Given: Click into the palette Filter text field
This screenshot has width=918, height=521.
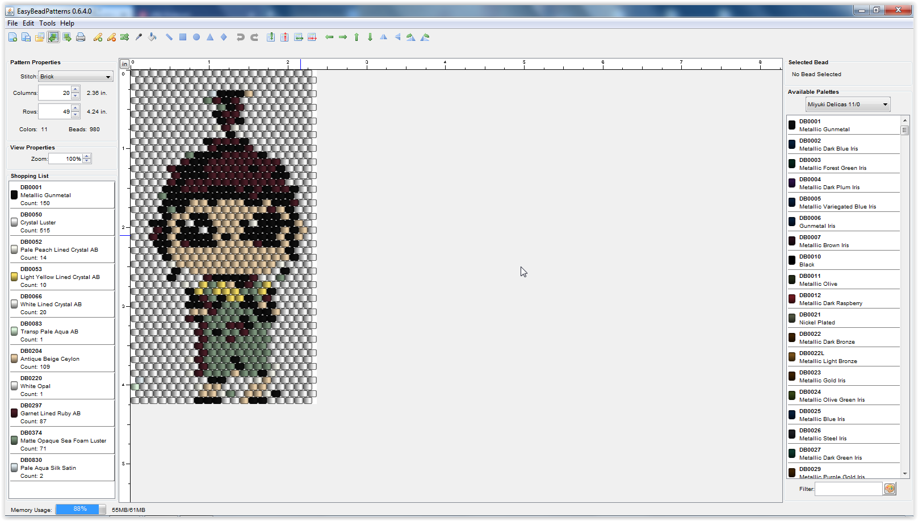Looking at the screenshot, I should pyautogui.click(x=848, y=489).
